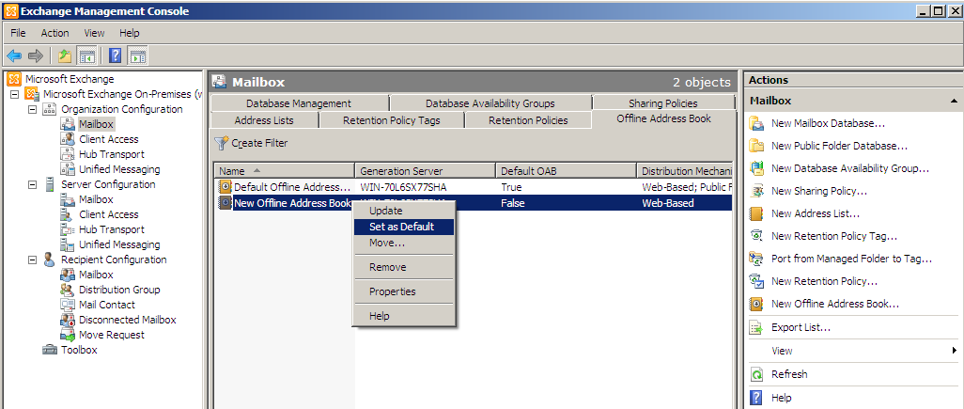
Task: Click New Mailbox Database... action
Action: (828, 123)
